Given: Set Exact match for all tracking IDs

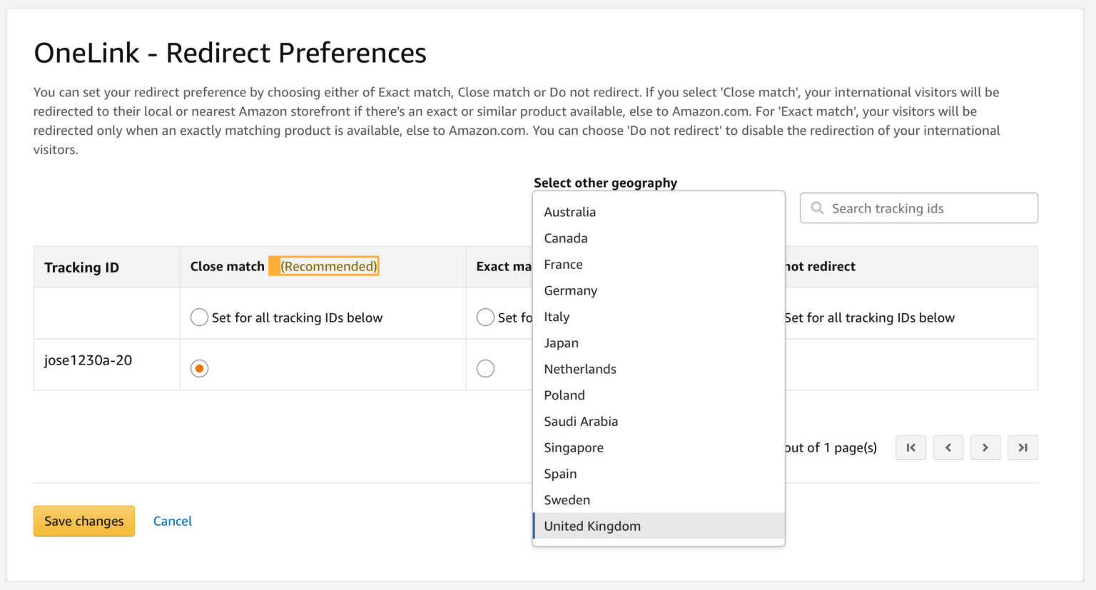Looking at the screenshot, I should pos(486,317).
